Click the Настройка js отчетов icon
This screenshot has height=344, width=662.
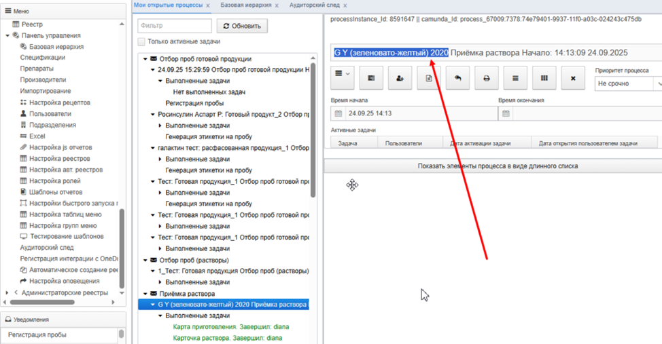(24, 147)
